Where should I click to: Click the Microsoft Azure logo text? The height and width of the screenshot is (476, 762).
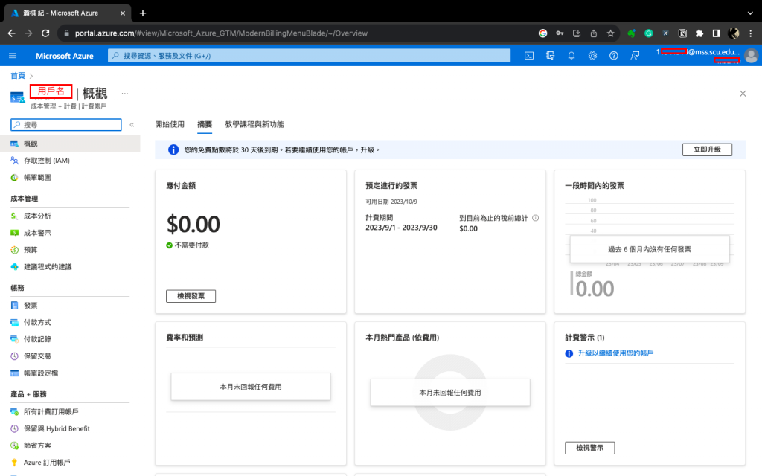[x=65, y=56]
